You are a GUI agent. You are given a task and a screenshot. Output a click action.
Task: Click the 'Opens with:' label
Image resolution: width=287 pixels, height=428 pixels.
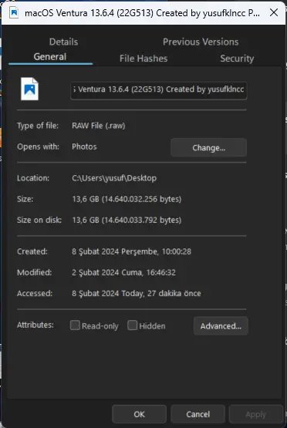pyautogui.click(x=38, y=147)
